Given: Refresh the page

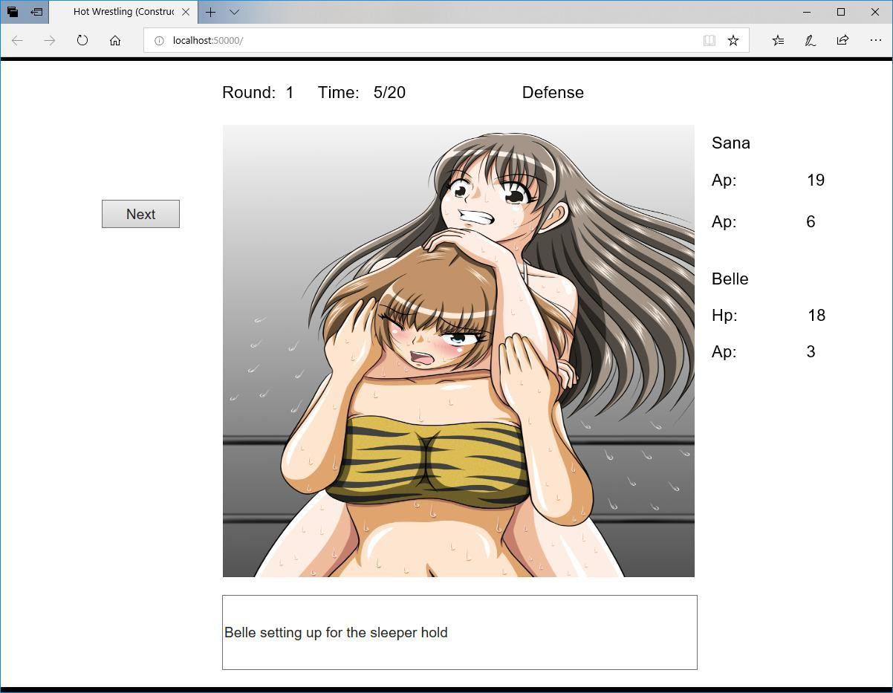Looking at the screenshot, I should [82, 40].
